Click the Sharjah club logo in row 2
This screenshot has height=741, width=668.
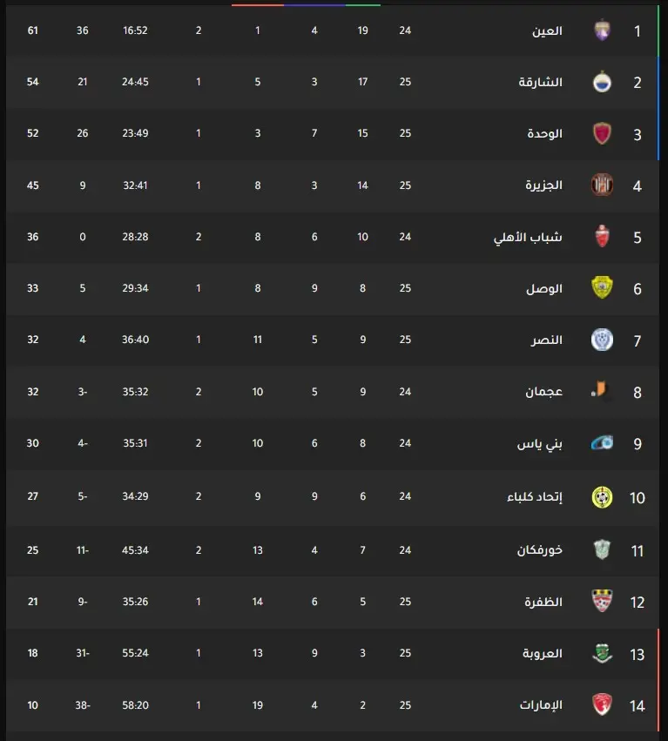point(602,82)
